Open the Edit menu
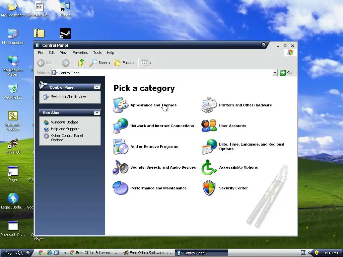Image resolution: width=343 pixels, height=257 pixels. pos(52,53)
